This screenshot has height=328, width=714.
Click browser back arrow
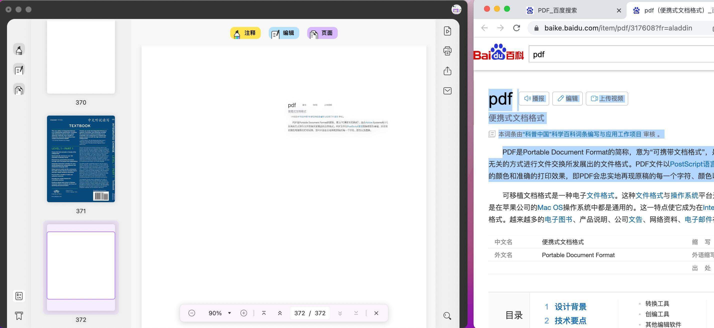(x=484, y=28)
